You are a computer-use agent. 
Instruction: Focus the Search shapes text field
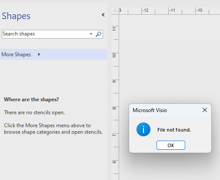[46, 34]
